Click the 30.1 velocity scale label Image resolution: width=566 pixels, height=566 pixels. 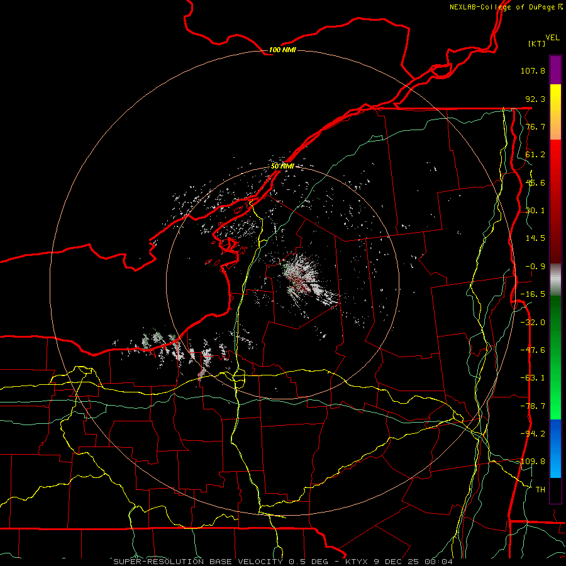tap(535, 211)
